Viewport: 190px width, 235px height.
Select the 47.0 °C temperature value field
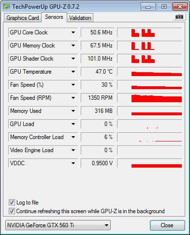[x=98, y=72]
